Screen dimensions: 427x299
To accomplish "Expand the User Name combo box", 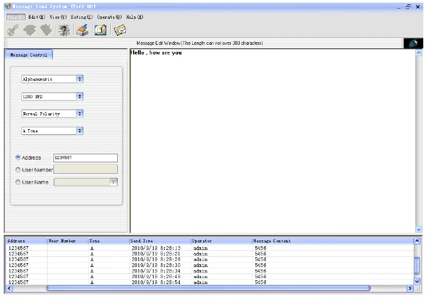I will 113,182.
